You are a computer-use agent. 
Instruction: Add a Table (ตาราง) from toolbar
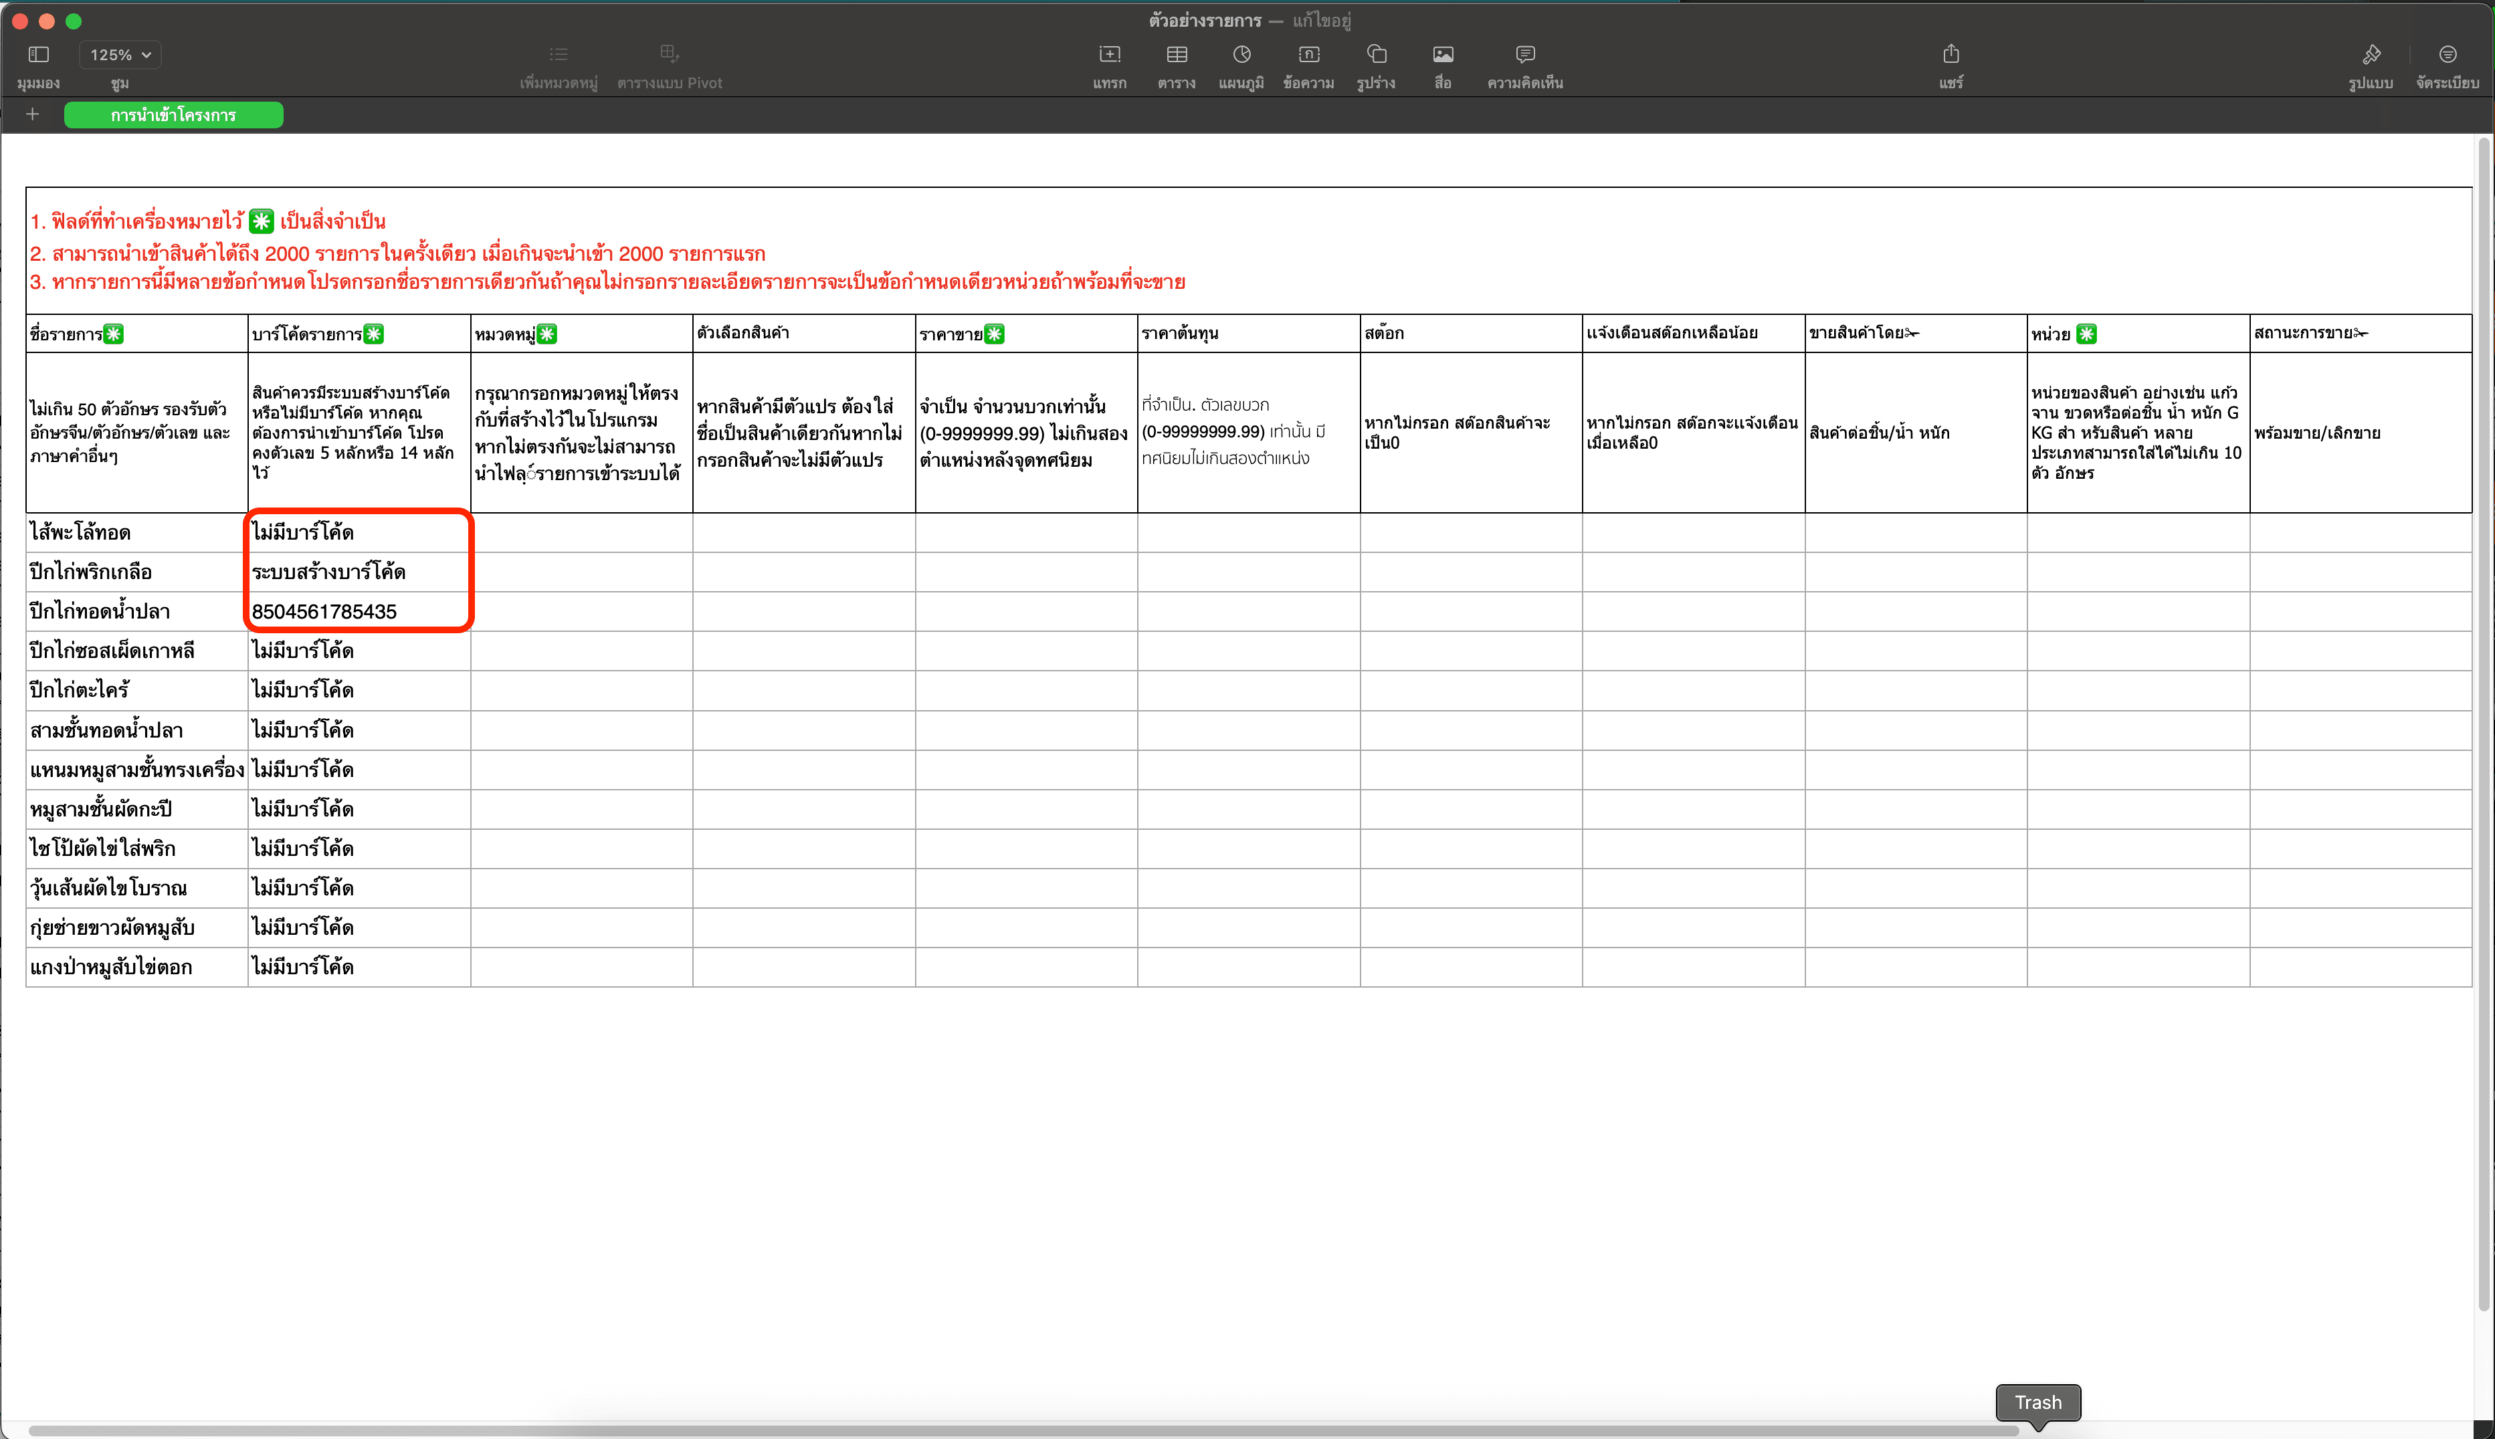(x=1177, y=54)
